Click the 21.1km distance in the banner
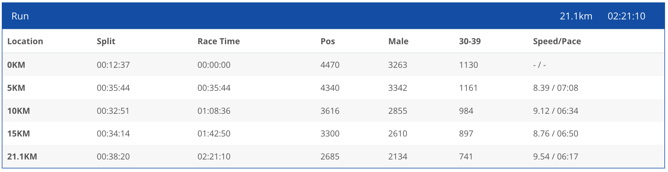This screenshot has height=172, width=668. (576, 16)
